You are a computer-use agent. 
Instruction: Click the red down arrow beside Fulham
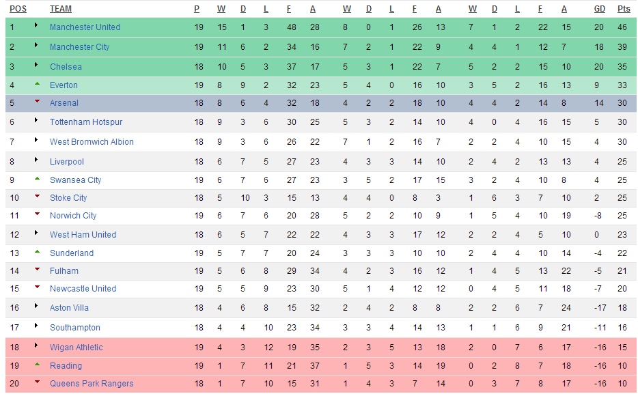pos(37,269)
